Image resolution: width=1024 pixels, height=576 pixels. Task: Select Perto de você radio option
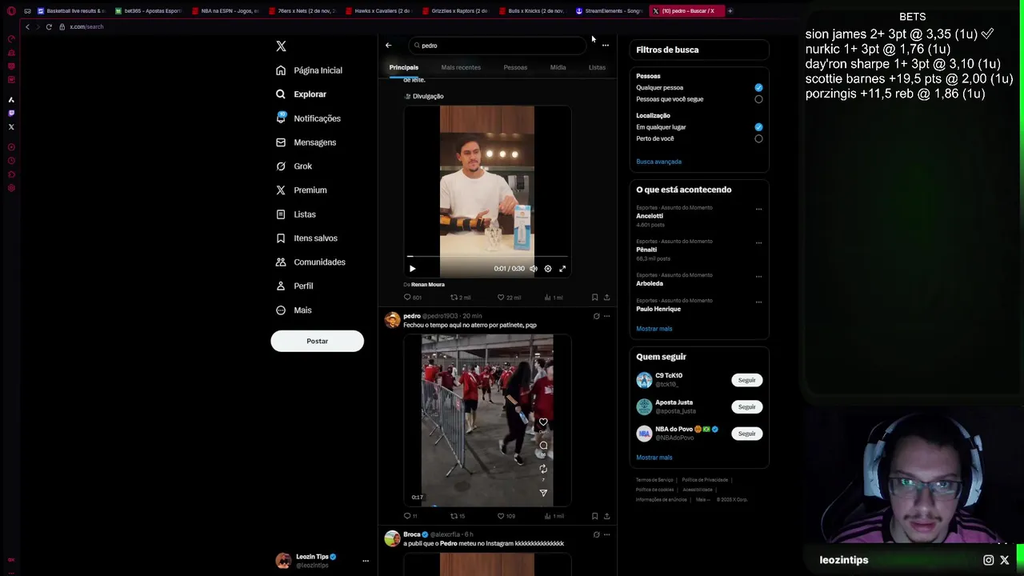(x=758, y=138)
